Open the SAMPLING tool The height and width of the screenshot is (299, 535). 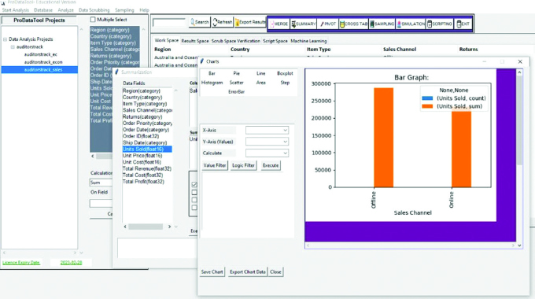click(x=382, y=24)
